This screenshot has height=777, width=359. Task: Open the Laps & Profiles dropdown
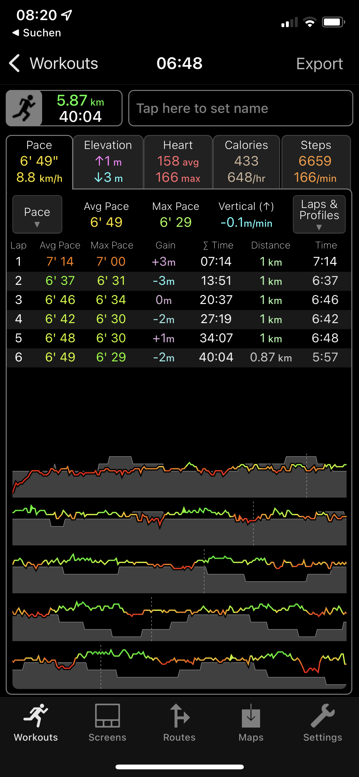319,214
